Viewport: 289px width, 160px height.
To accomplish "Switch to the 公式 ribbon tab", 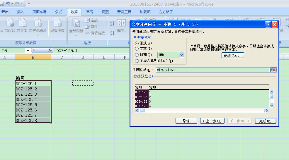I will pyautogui.click(x=59, y=12).
